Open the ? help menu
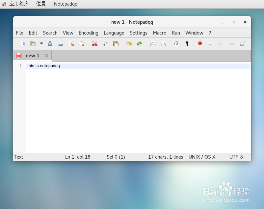 (x=210, y=33)
